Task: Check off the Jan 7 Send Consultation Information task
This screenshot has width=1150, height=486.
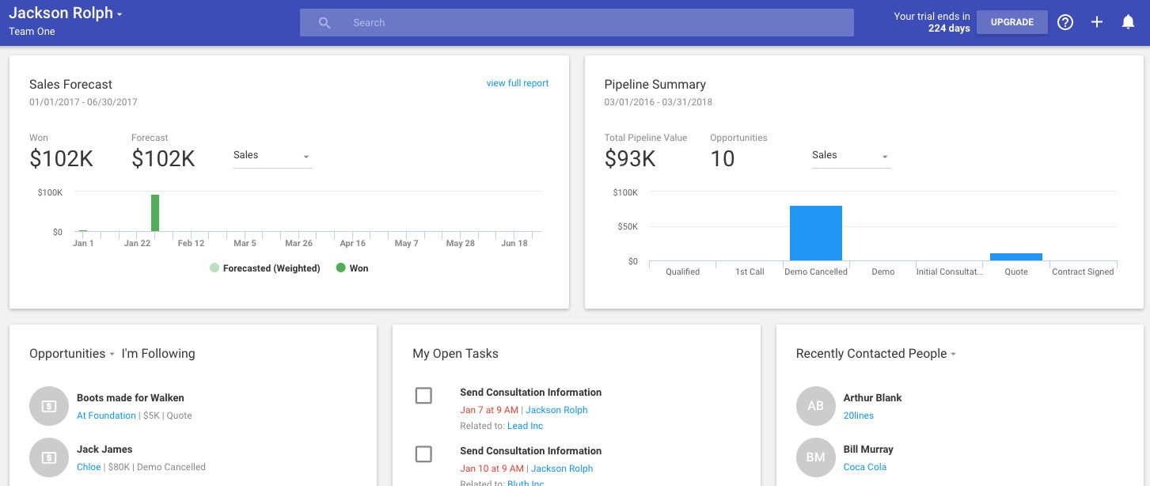Action: [x=423, y=395]
